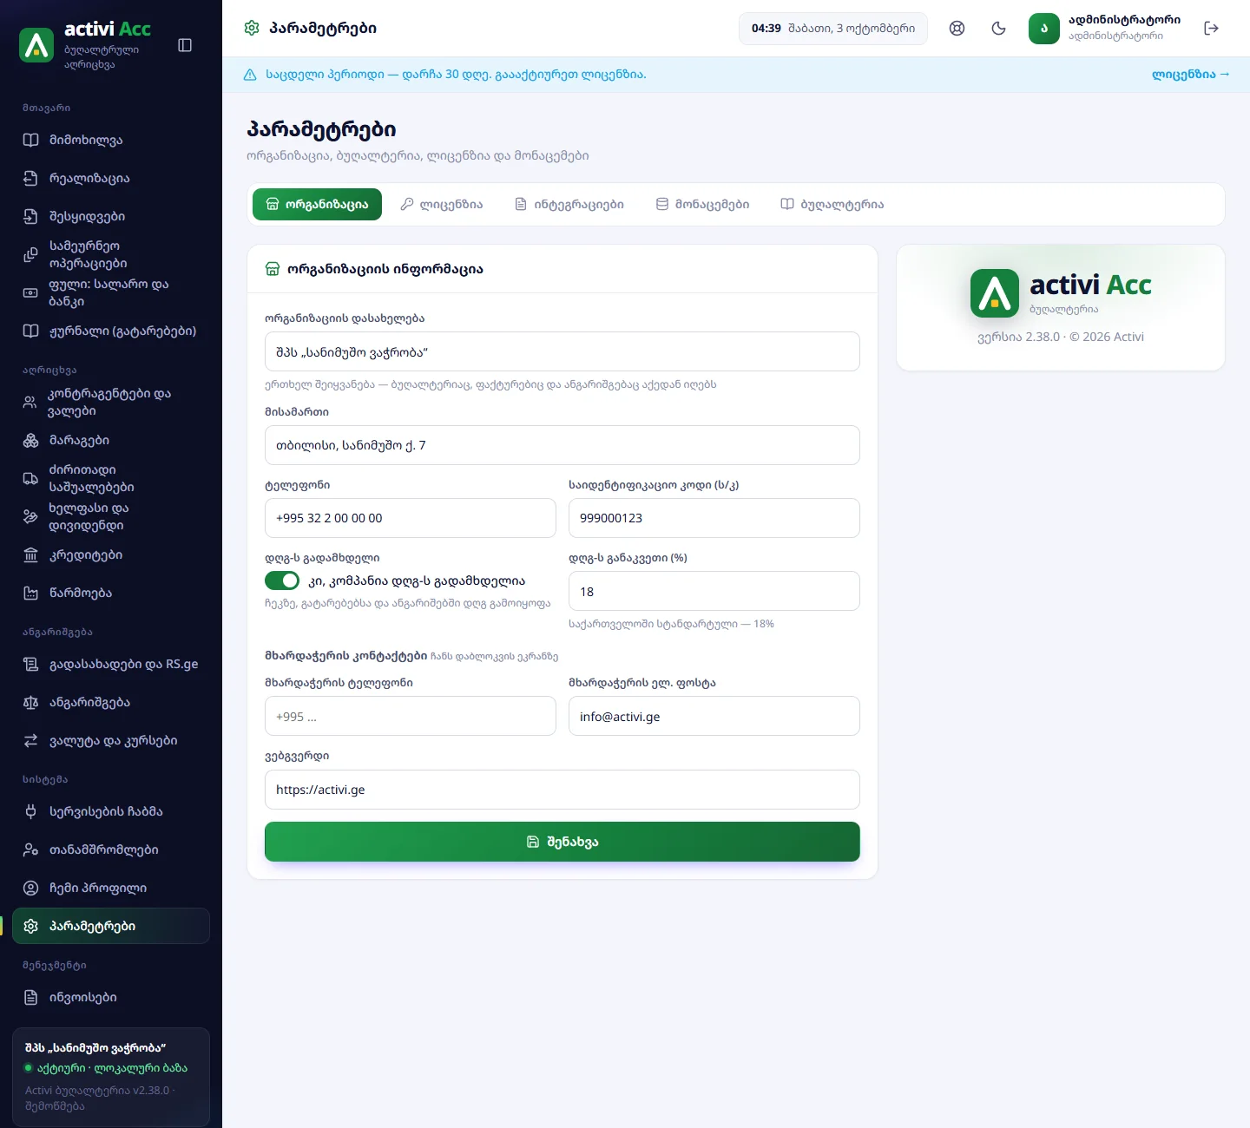
Task: Click the help lifebuoy icon in header
Action: pyautogui.click(x=957, y=28)
